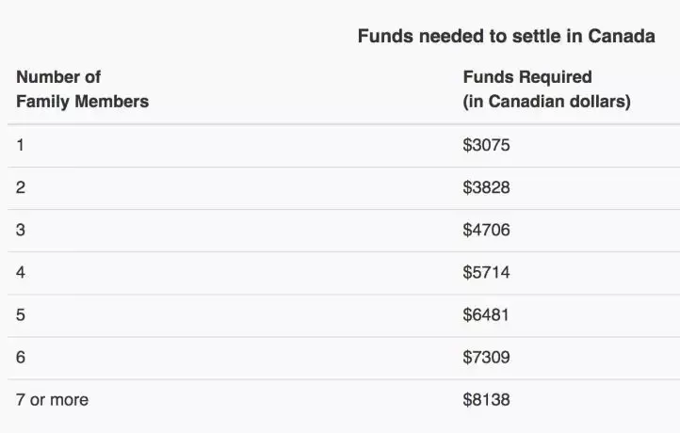Screen dimensions: 680x433
Task: Select the $8138 funds amount
Action: click(x=486, y=400)
